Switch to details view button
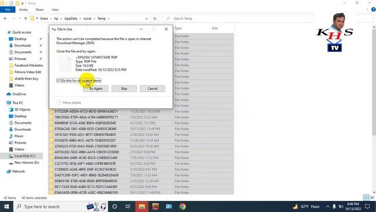The image size is (376, 212). click(x=366, y=198)
